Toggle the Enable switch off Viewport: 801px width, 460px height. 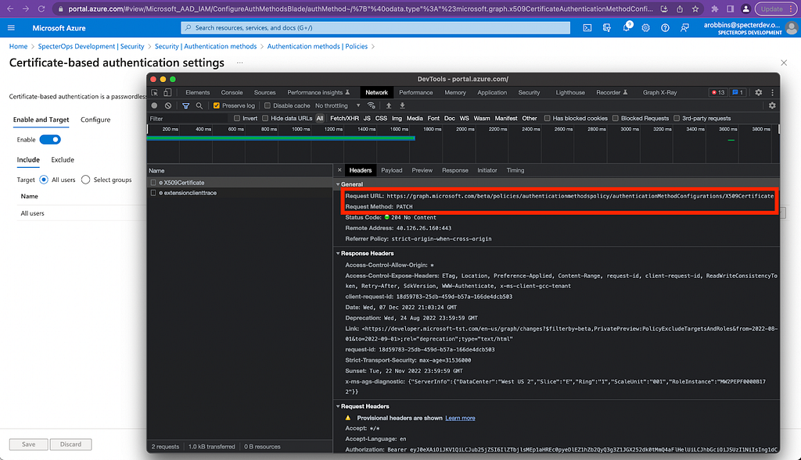[x=50, y=140]
